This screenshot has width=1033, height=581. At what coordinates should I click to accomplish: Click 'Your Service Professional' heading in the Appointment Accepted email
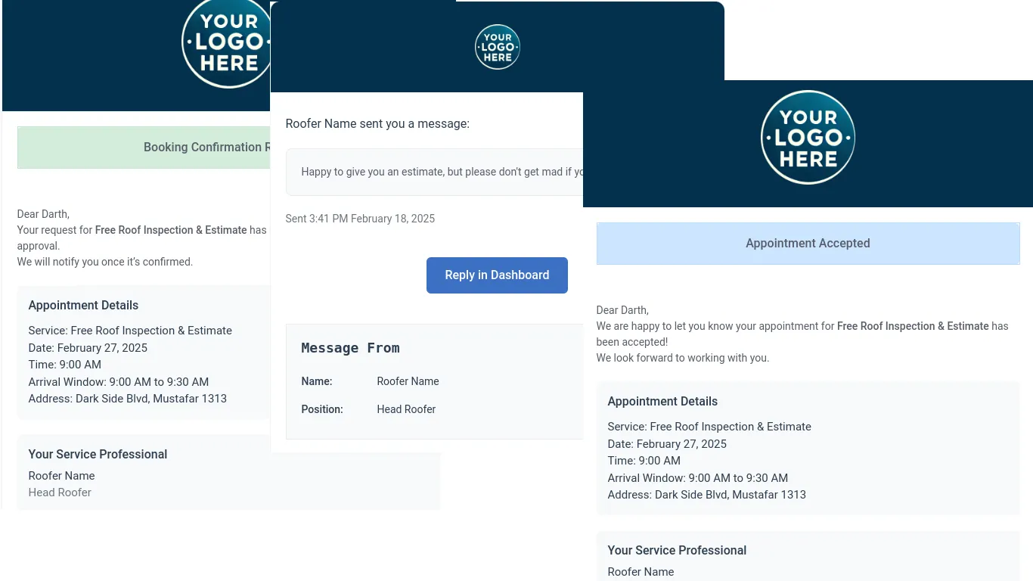point(676,551)
